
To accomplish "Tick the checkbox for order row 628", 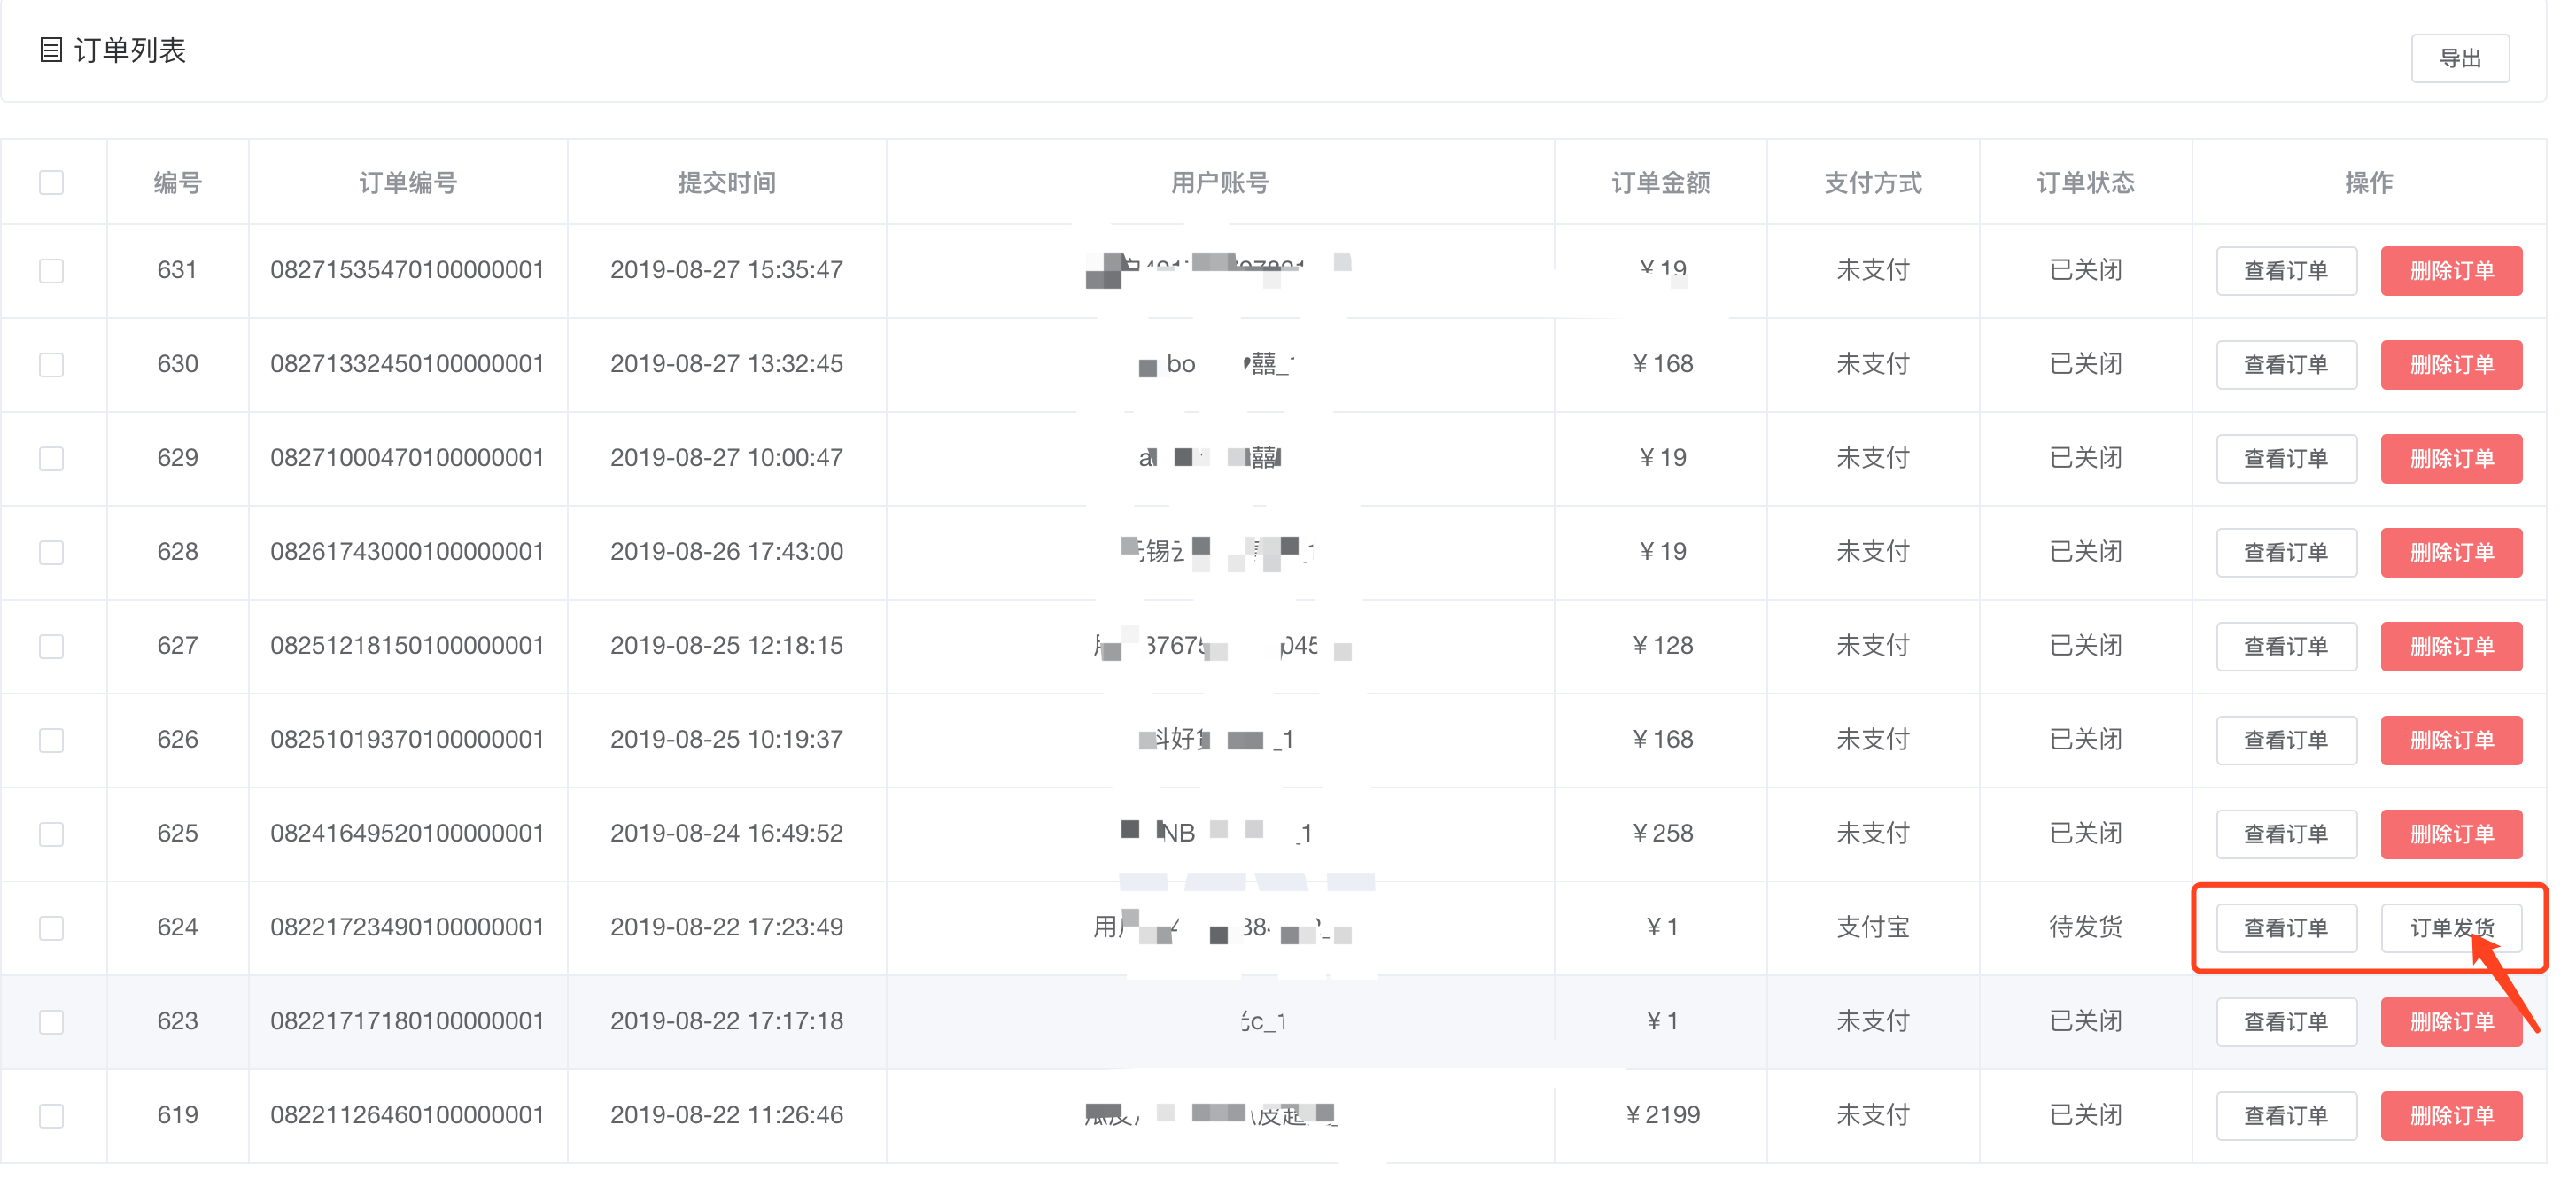I will click(x=51, y=552).
